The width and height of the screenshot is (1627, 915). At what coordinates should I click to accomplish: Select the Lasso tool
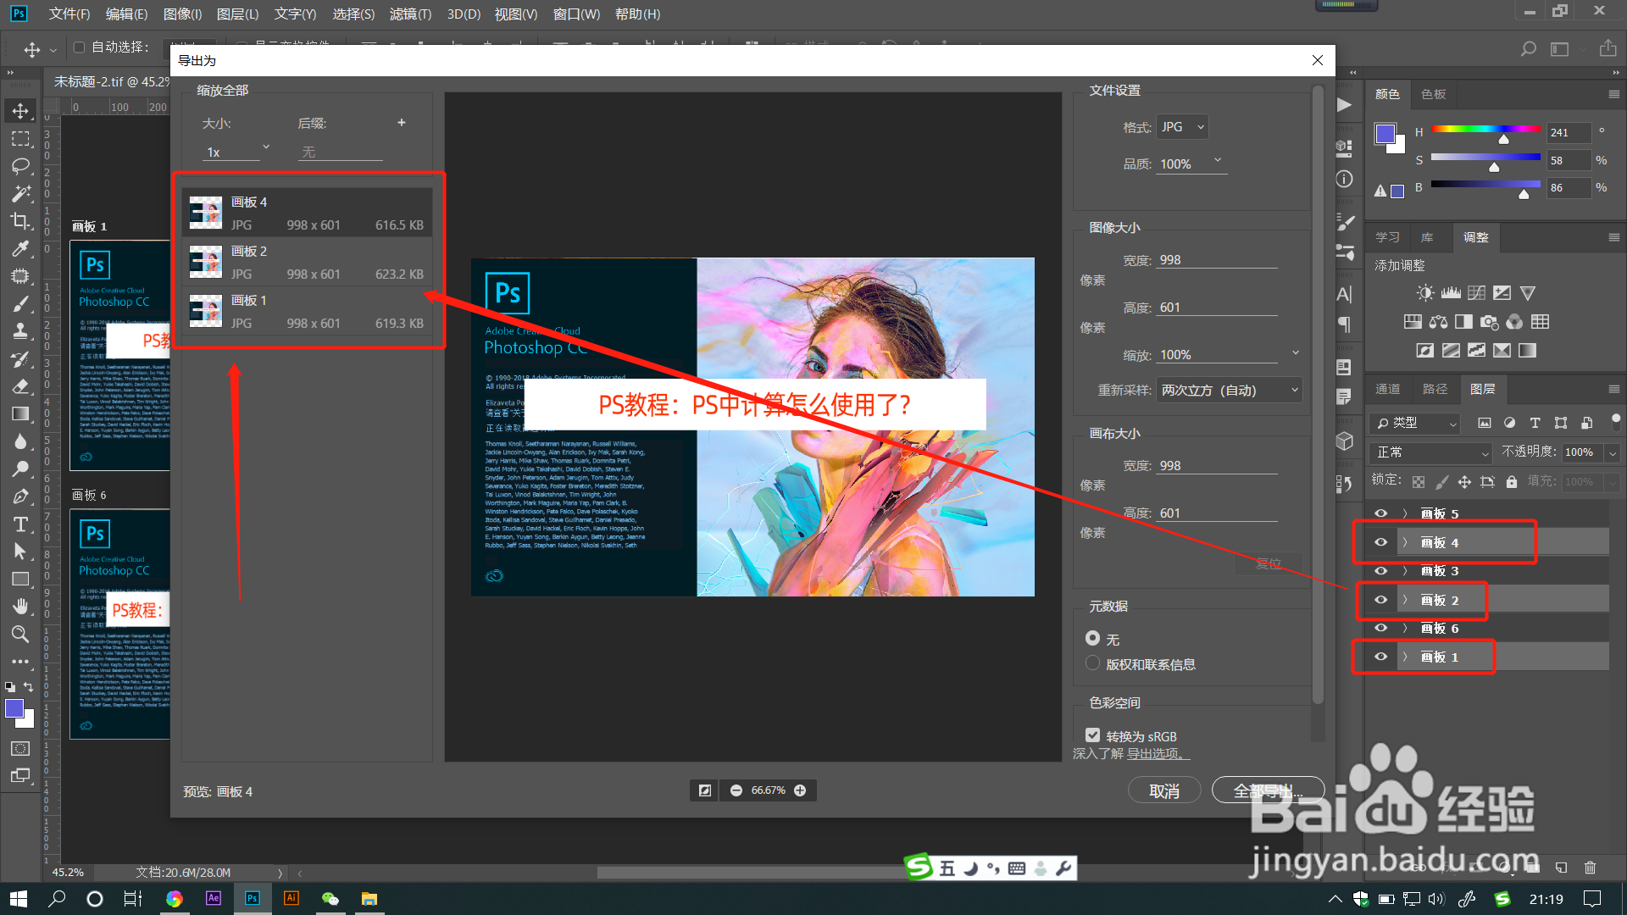tap(20, 166)
